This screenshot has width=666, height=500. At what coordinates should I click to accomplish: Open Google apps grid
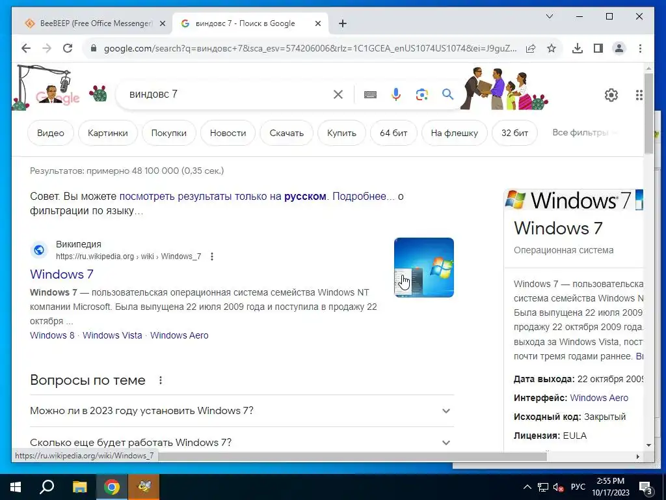(639, 95)
